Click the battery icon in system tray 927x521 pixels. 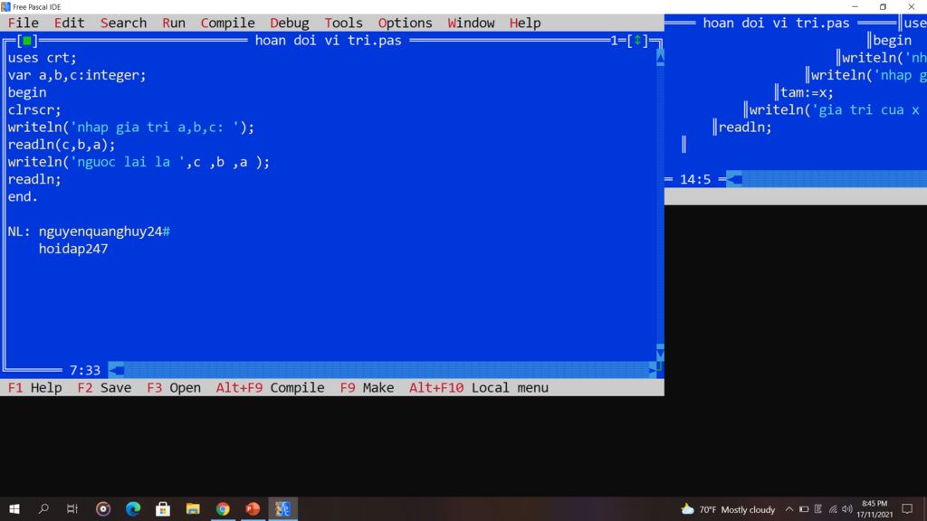point(804,509)
